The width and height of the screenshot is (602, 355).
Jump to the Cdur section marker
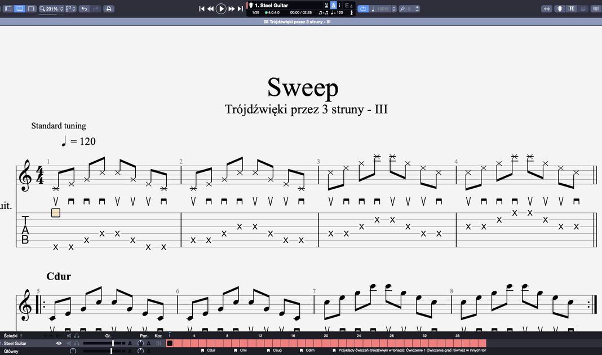tap(211, 350)
